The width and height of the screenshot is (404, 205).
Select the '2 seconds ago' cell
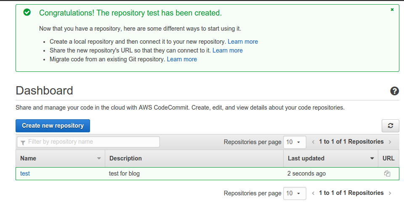tap(331, 173)
